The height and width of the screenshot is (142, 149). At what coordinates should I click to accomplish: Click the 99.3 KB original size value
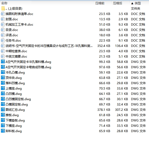click(105, 62)
